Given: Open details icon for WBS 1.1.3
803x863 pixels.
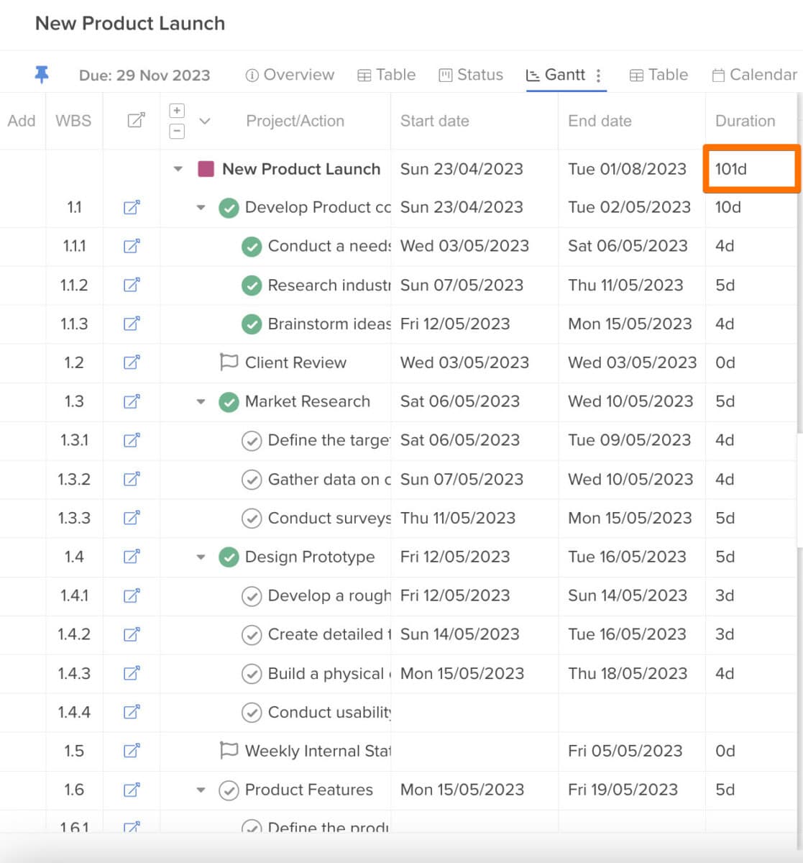Looking at the screenshot, I should 132,324.
